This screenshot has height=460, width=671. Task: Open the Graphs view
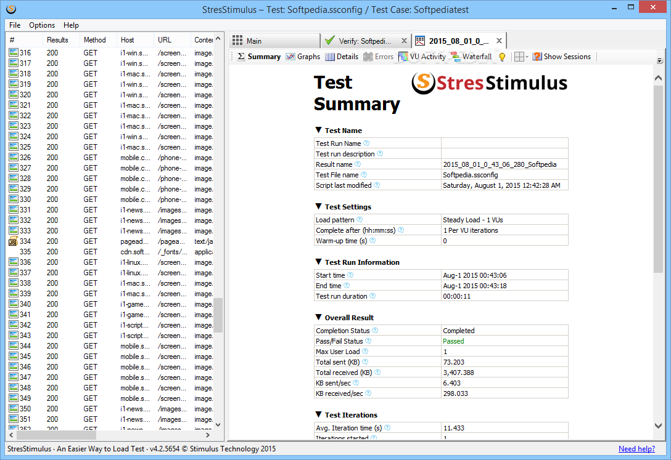click(x=303, y=57)
